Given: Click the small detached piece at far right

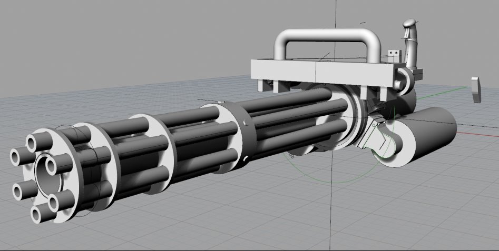Looking at the screenshot, I should pyautogui.click(x=476, y=89).
